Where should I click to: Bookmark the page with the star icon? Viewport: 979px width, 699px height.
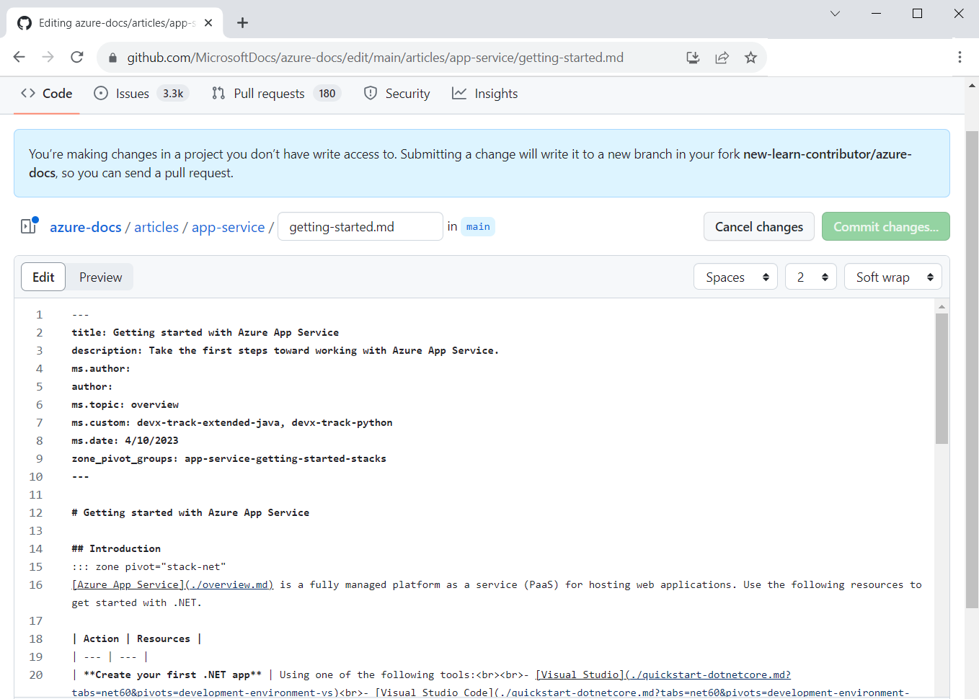(x=750, y=57)
